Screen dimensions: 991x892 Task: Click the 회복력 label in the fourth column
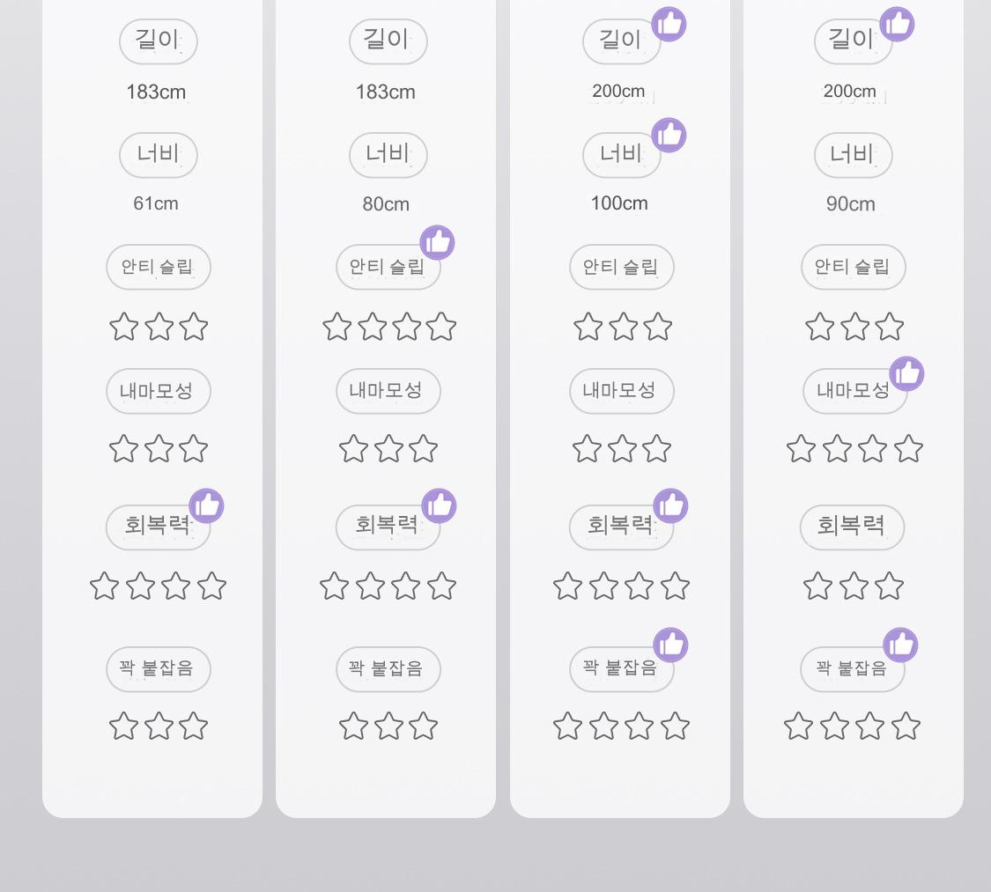pyautogui.click(x=852, y=527)
